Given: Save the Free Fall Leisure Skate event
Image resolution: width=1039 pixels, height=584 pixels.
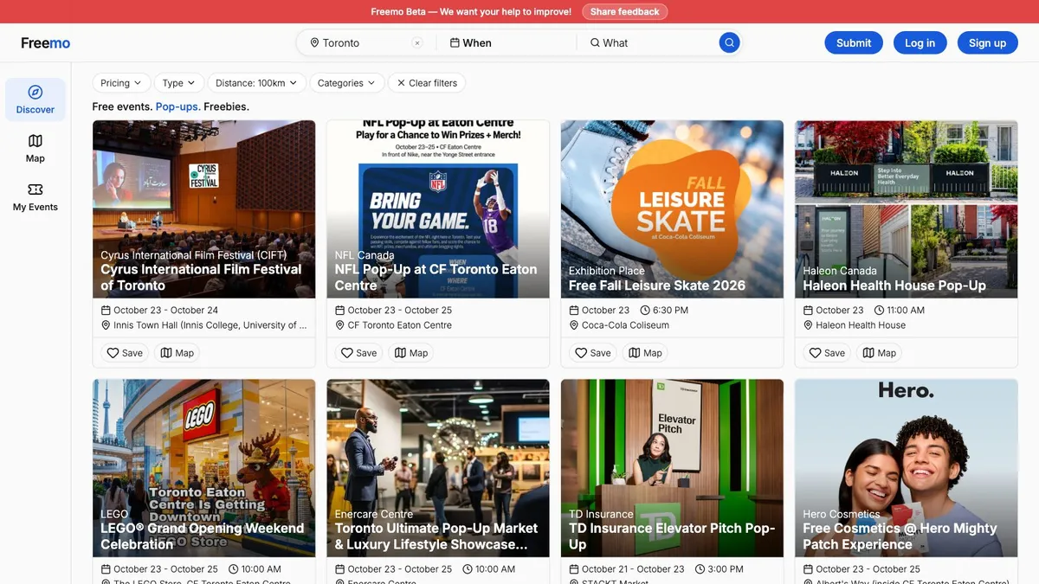Looking at the screenshot, I should [x=593, y=353].
